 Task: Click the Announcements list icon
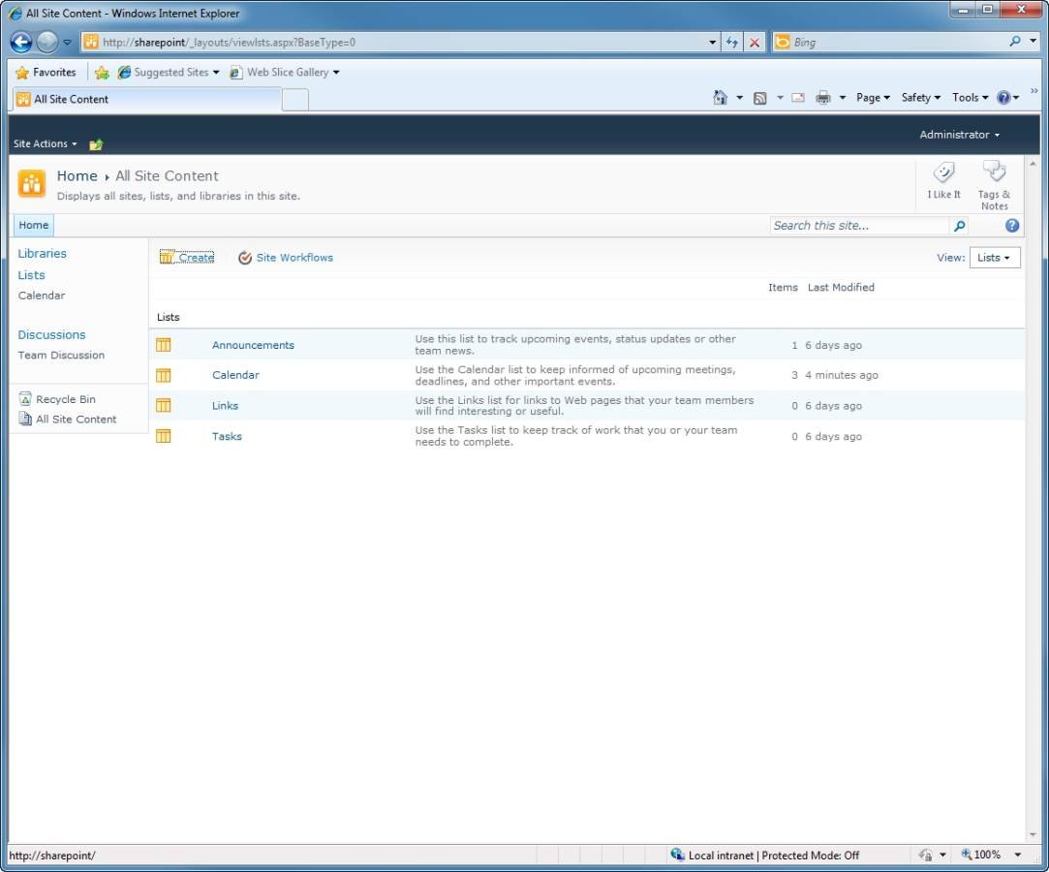tap(164, 345)
